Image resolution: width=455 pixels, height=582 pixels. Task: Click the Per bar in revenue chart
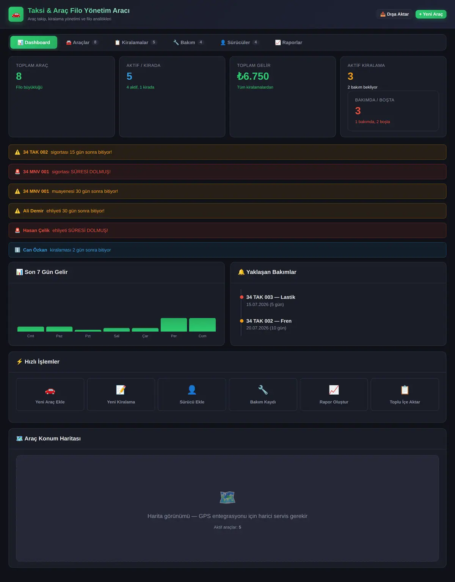pyautogui.click(x=174, y=325)
